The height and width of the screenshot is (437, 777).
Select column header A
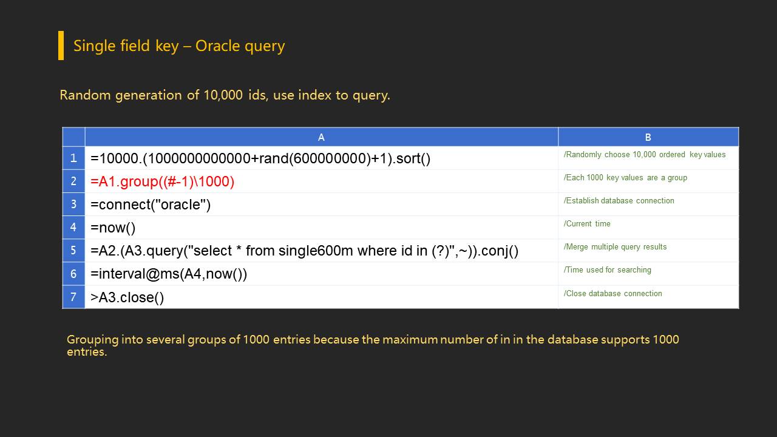321,137
